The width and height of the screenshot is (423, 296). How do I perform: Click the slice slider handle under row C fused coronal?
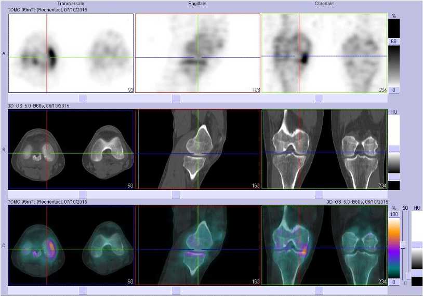coord(319,291)
